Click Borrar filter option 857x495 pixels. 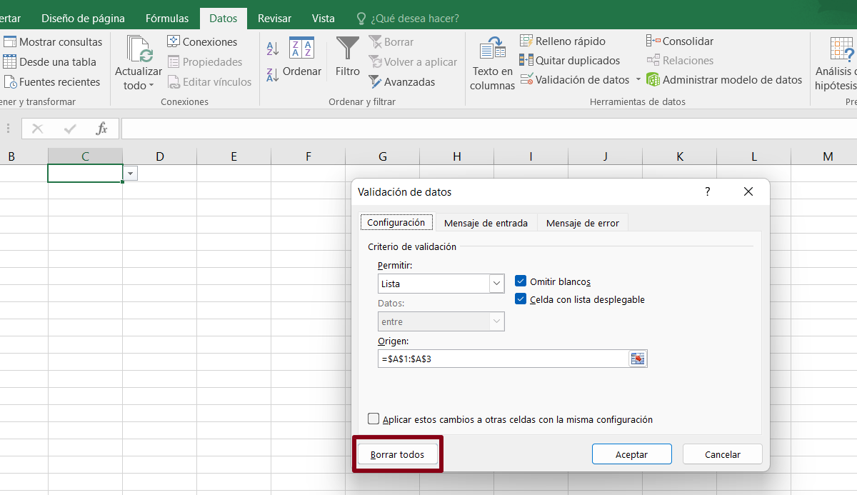click(x=391, y=42)
